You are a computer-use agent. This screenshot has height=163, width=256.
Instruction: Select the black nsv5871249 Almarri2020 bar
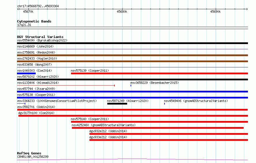(117, 104)
